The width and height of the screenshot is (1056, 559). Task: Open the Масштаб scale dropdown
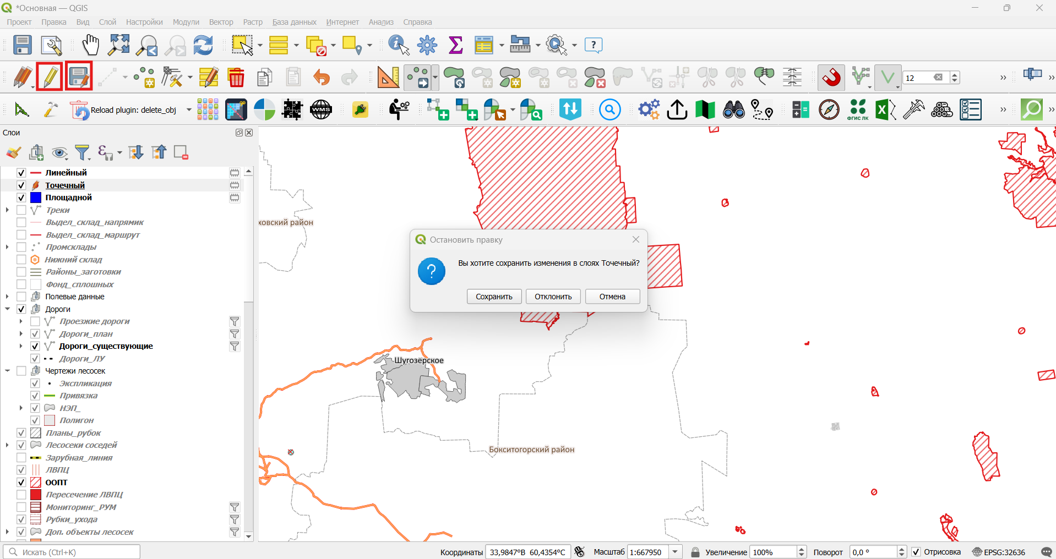point(676,552)
